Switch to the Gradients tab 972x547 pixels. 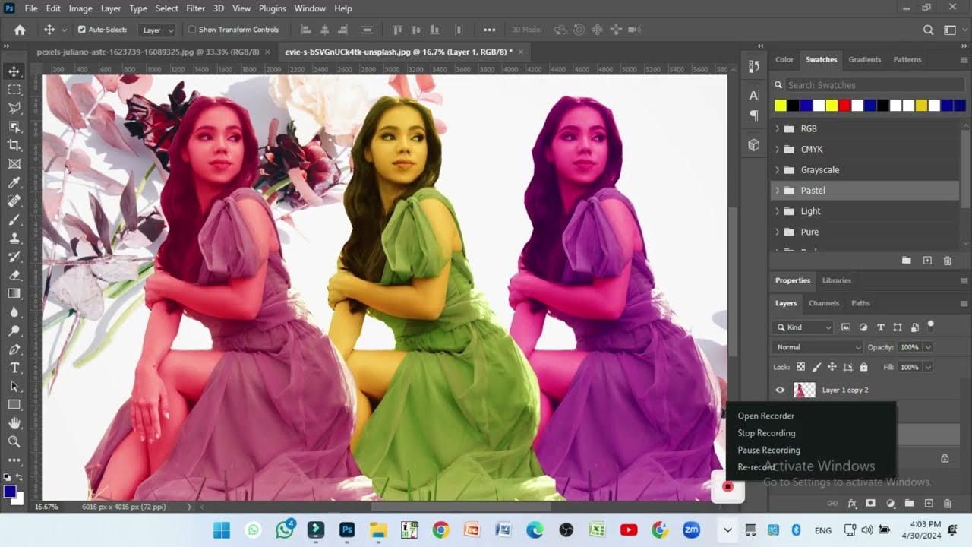pos(864,59)
